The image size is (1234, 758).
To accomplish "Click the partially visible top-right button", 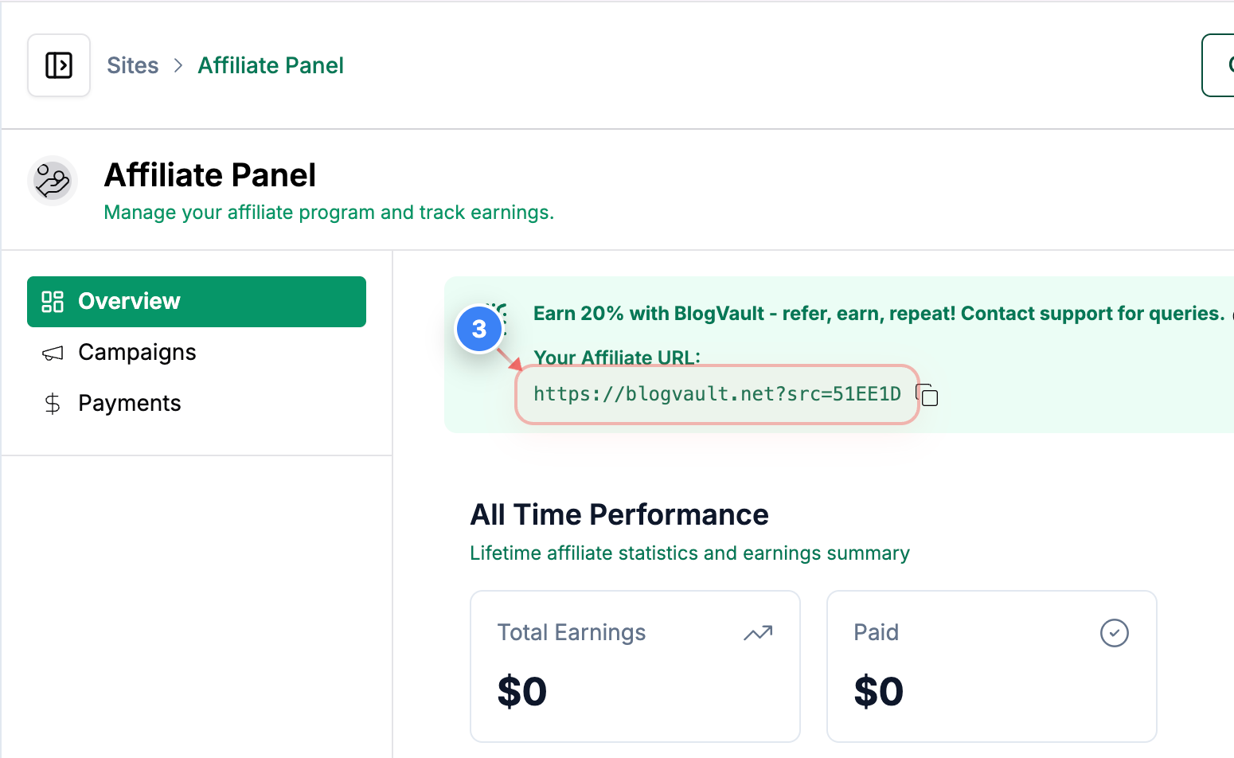I will point(1219,65).
